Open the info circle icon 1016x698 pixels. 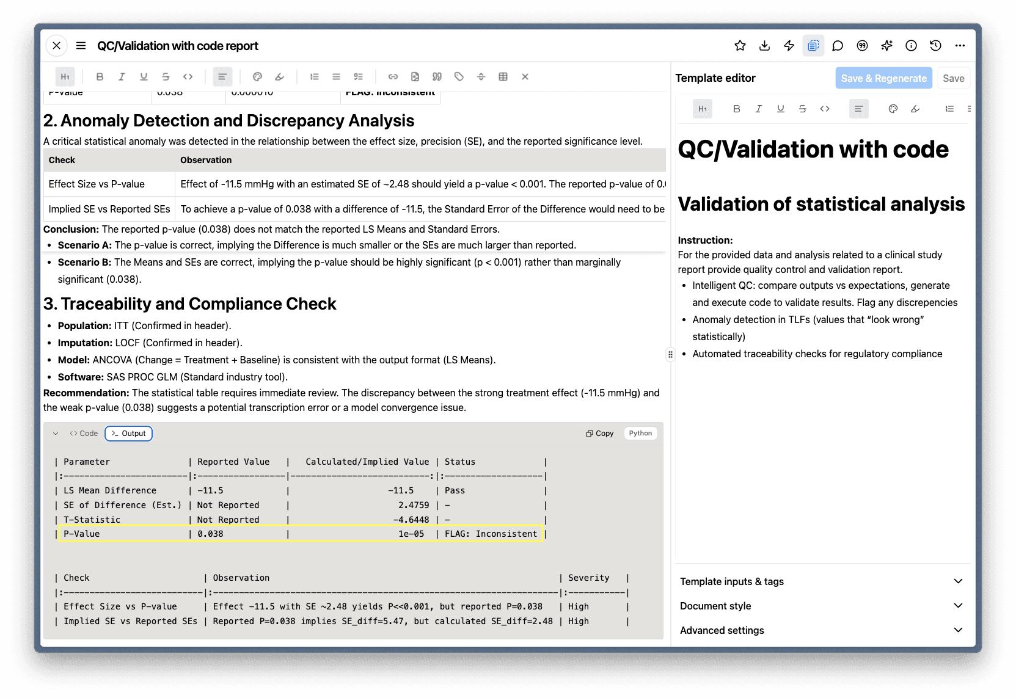tap(911, 46)
